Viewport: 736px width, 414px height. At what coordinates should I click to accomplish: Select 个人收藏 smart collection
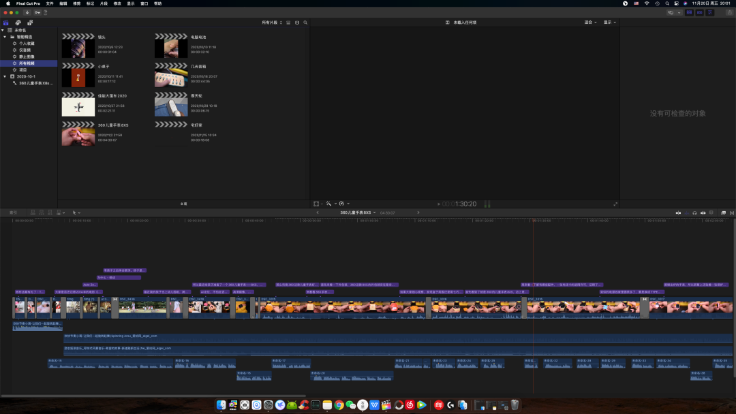click(x=27, y=43)
